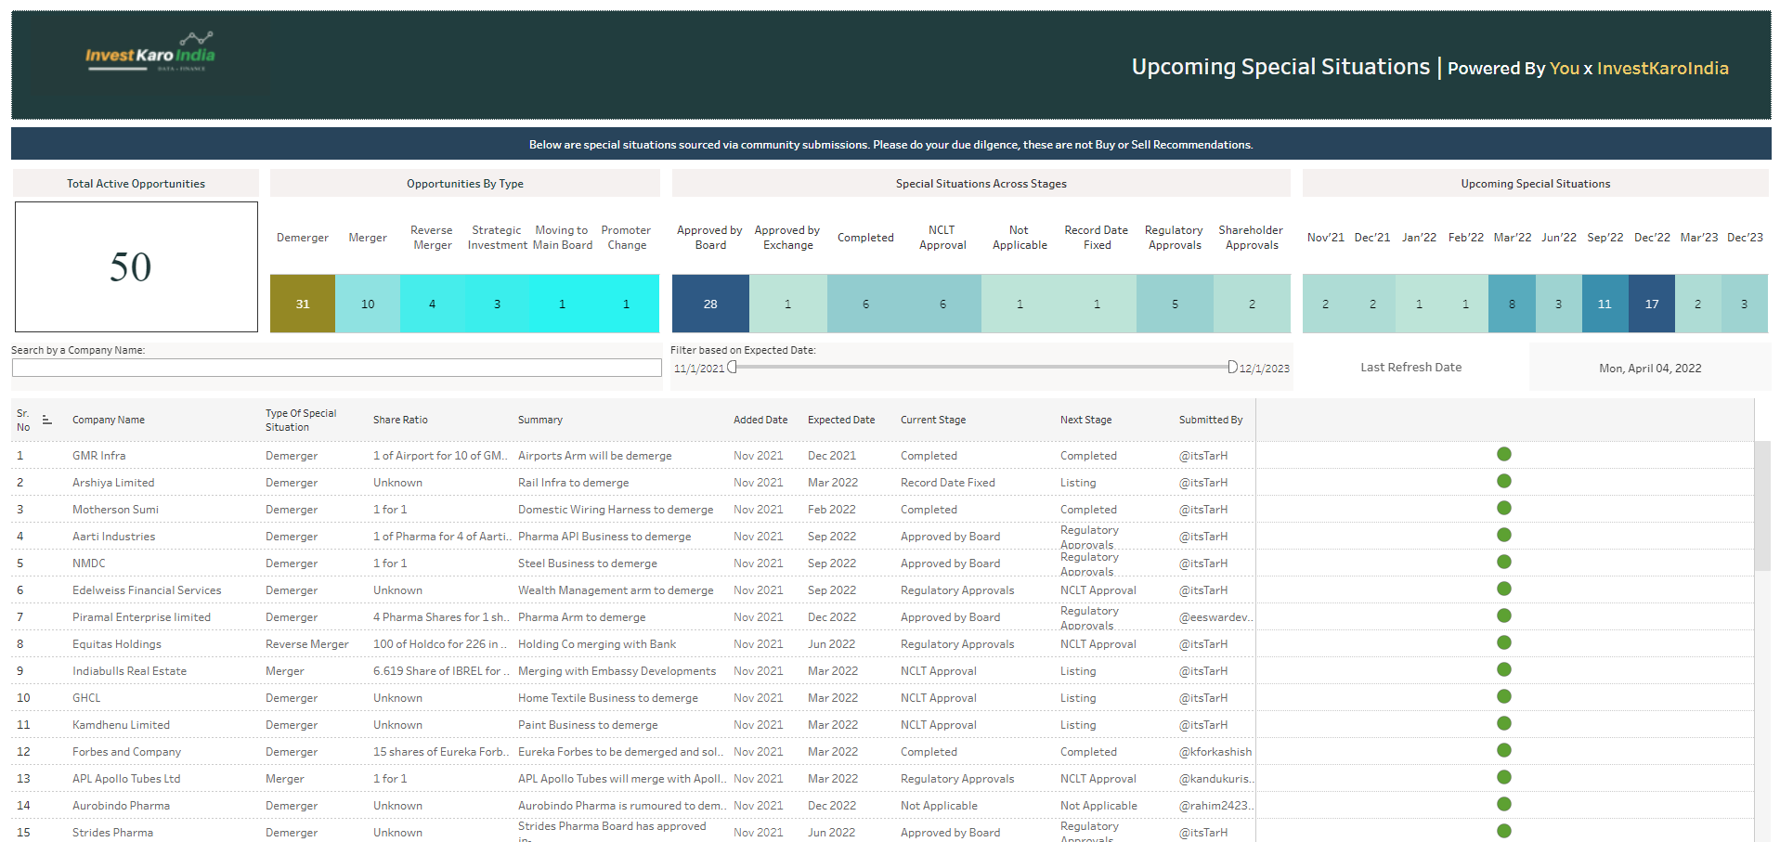Select the Approved by Board bar showing 28
The width and height of the screenshot is (1780, 842).
click(710, 304)
